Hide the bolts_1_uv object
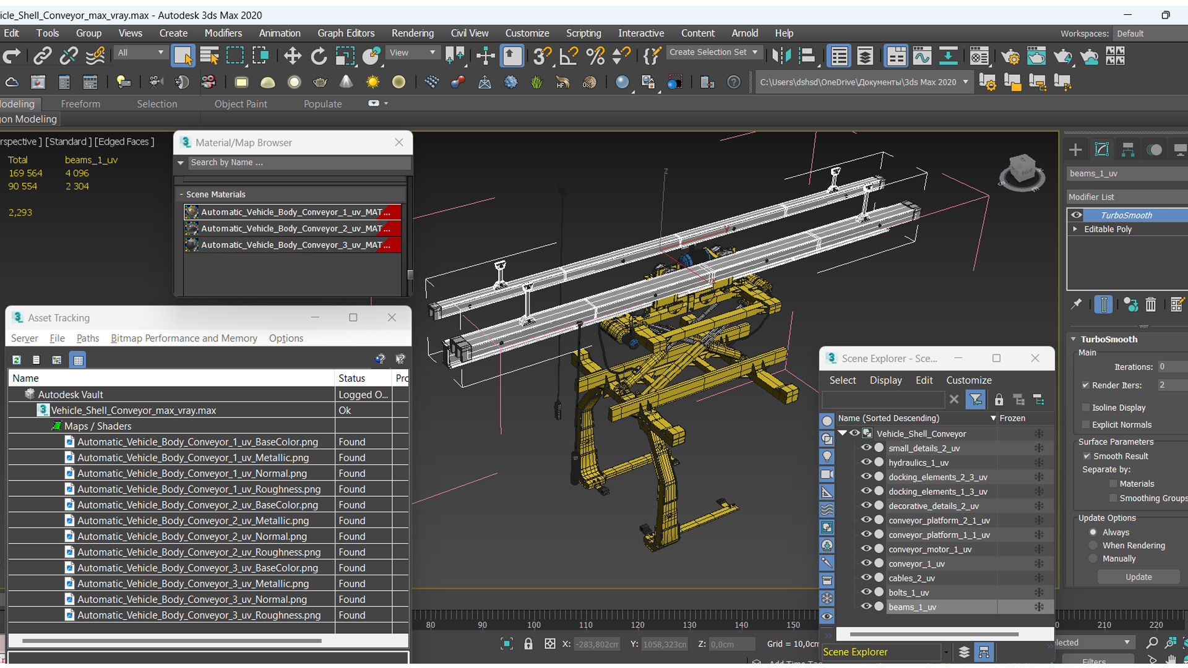The width and height of the screenshot is (1188, 668). 866,593
